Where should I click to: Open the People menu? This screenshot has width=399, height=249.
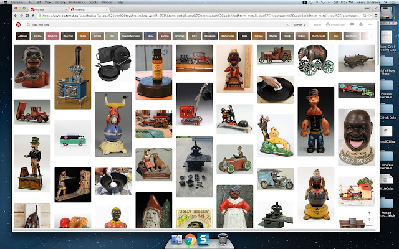(93, 2)
